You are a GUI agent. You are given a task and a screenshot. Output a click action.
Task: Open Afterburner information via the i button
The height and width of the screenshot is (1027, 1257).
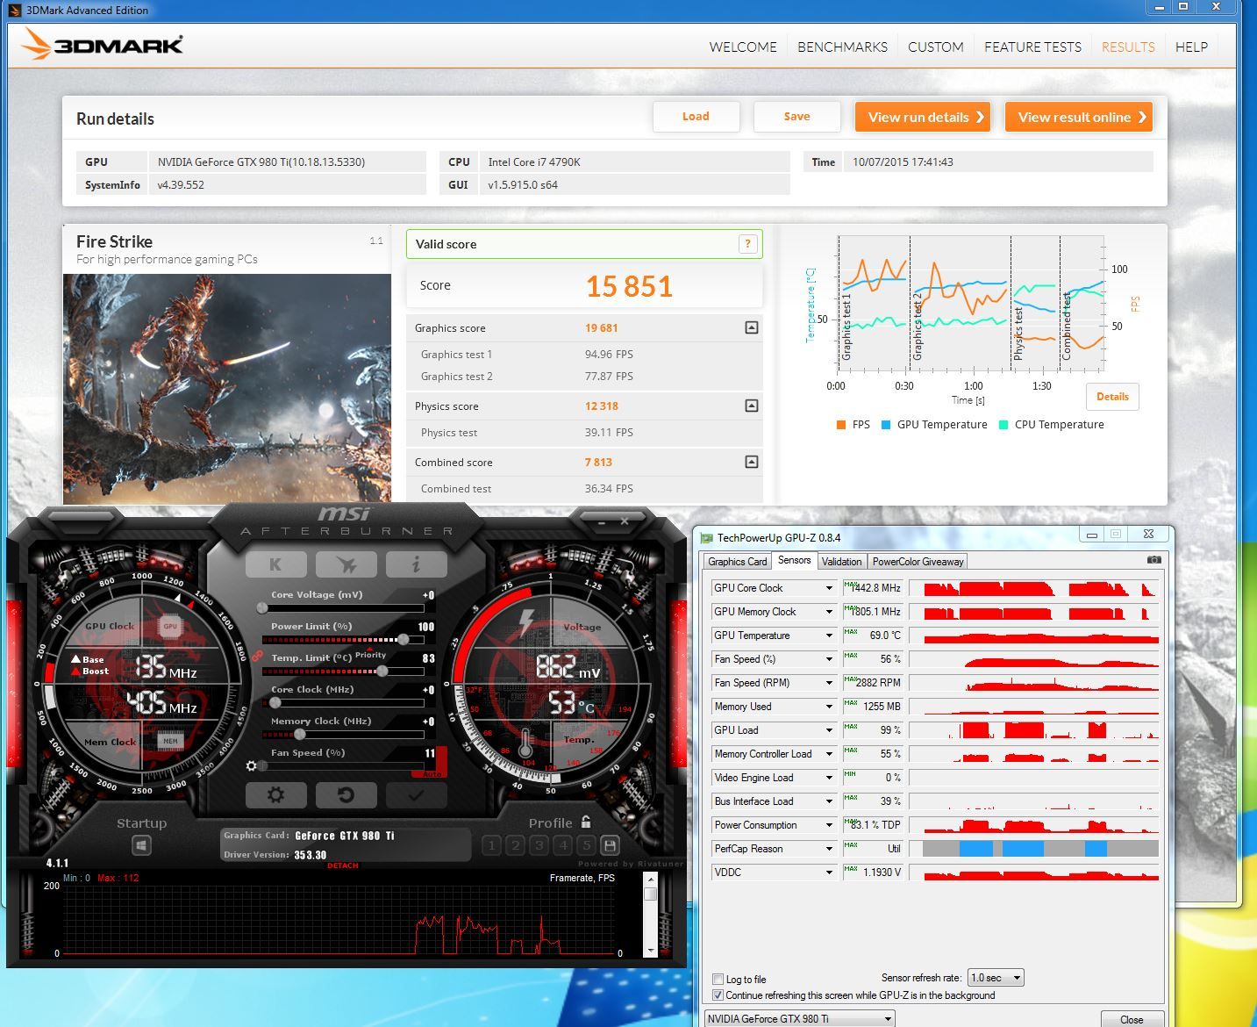(417, 564)
